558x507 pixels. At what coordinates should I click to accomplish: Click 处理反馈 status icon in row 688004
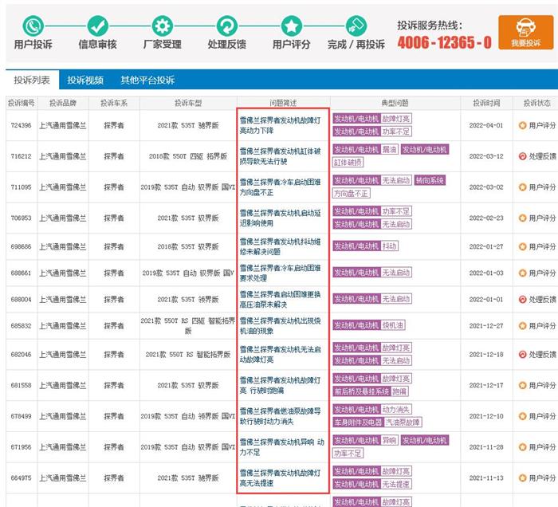[522, 299]
